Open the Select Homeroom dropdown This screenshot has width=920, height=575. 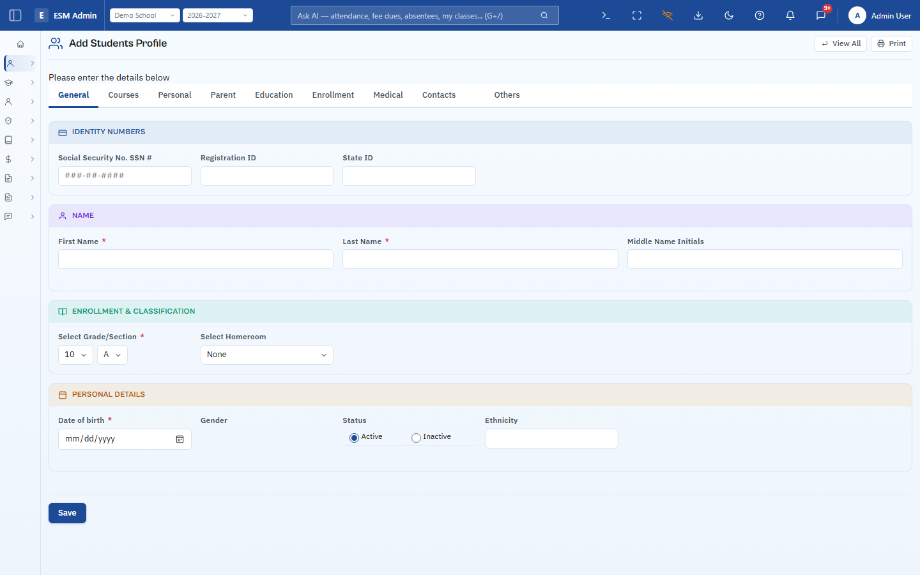[267, 355]
